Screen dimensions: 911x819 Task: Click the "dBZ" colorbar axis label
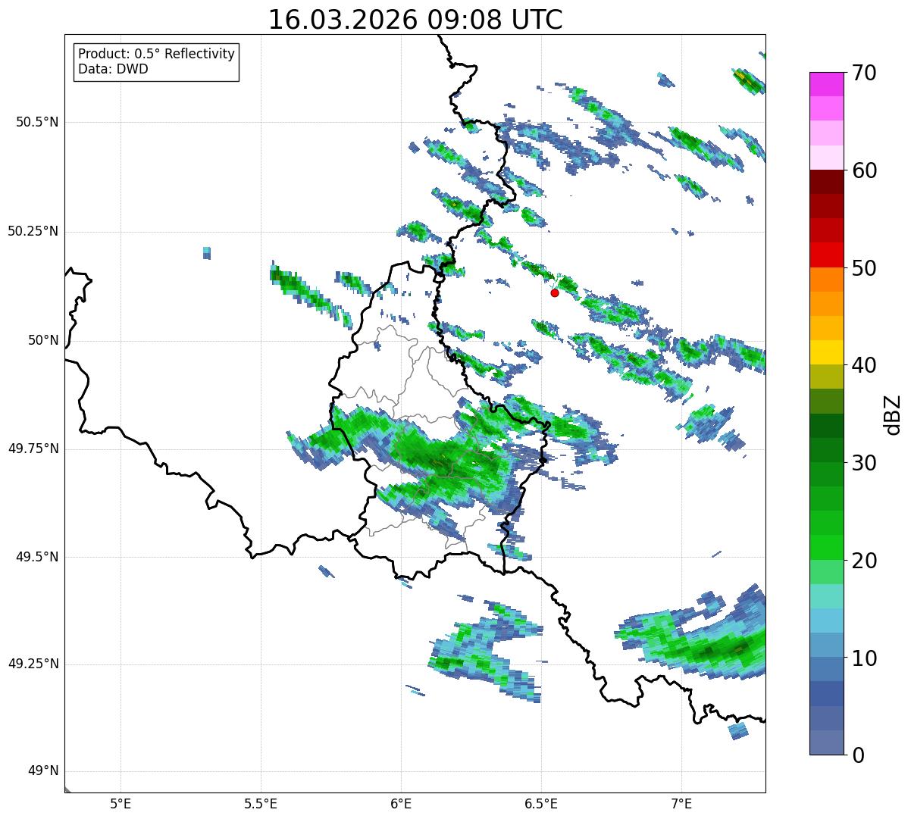pyautogui.click(x=893, y=414)
